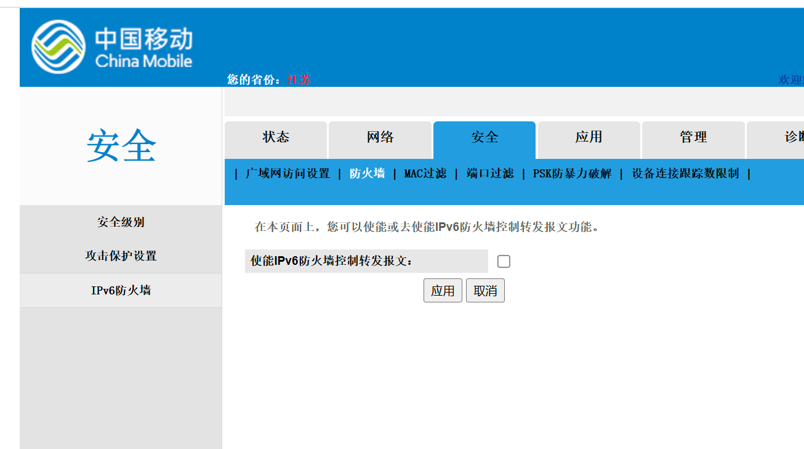Open the 状态 status tab
Screen dimensions: 804x449
(x=276, y=137)
